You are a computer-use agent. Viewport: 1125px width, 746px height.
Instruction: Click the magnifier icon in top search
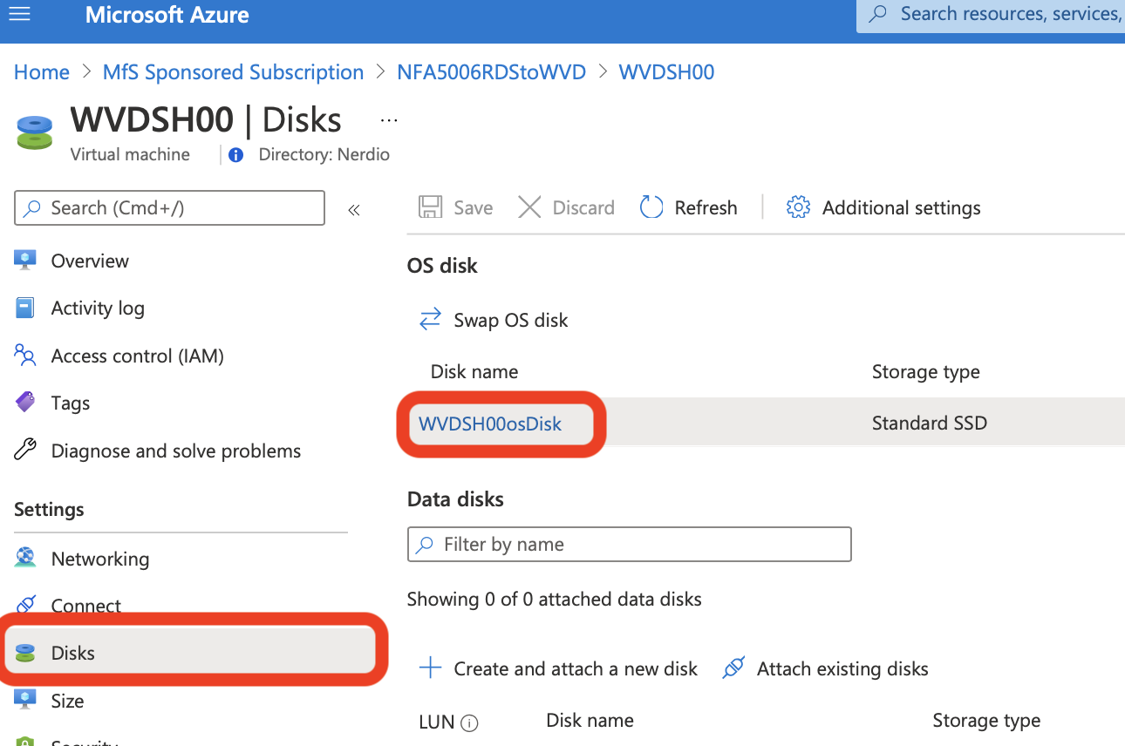point(879,14)
